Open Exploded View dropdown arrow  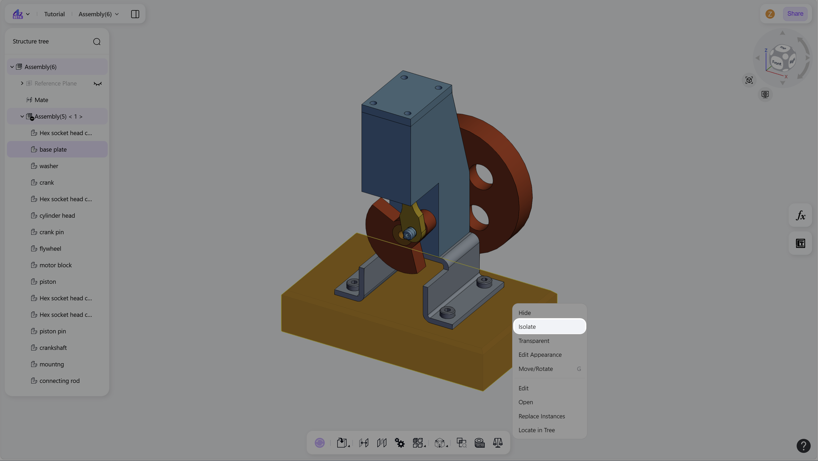click(x=447, y=446)
